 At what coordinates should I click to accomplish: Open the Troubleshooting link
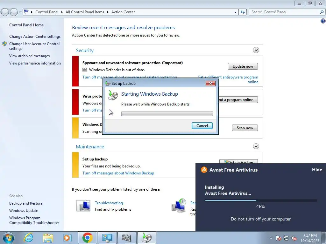109,203
